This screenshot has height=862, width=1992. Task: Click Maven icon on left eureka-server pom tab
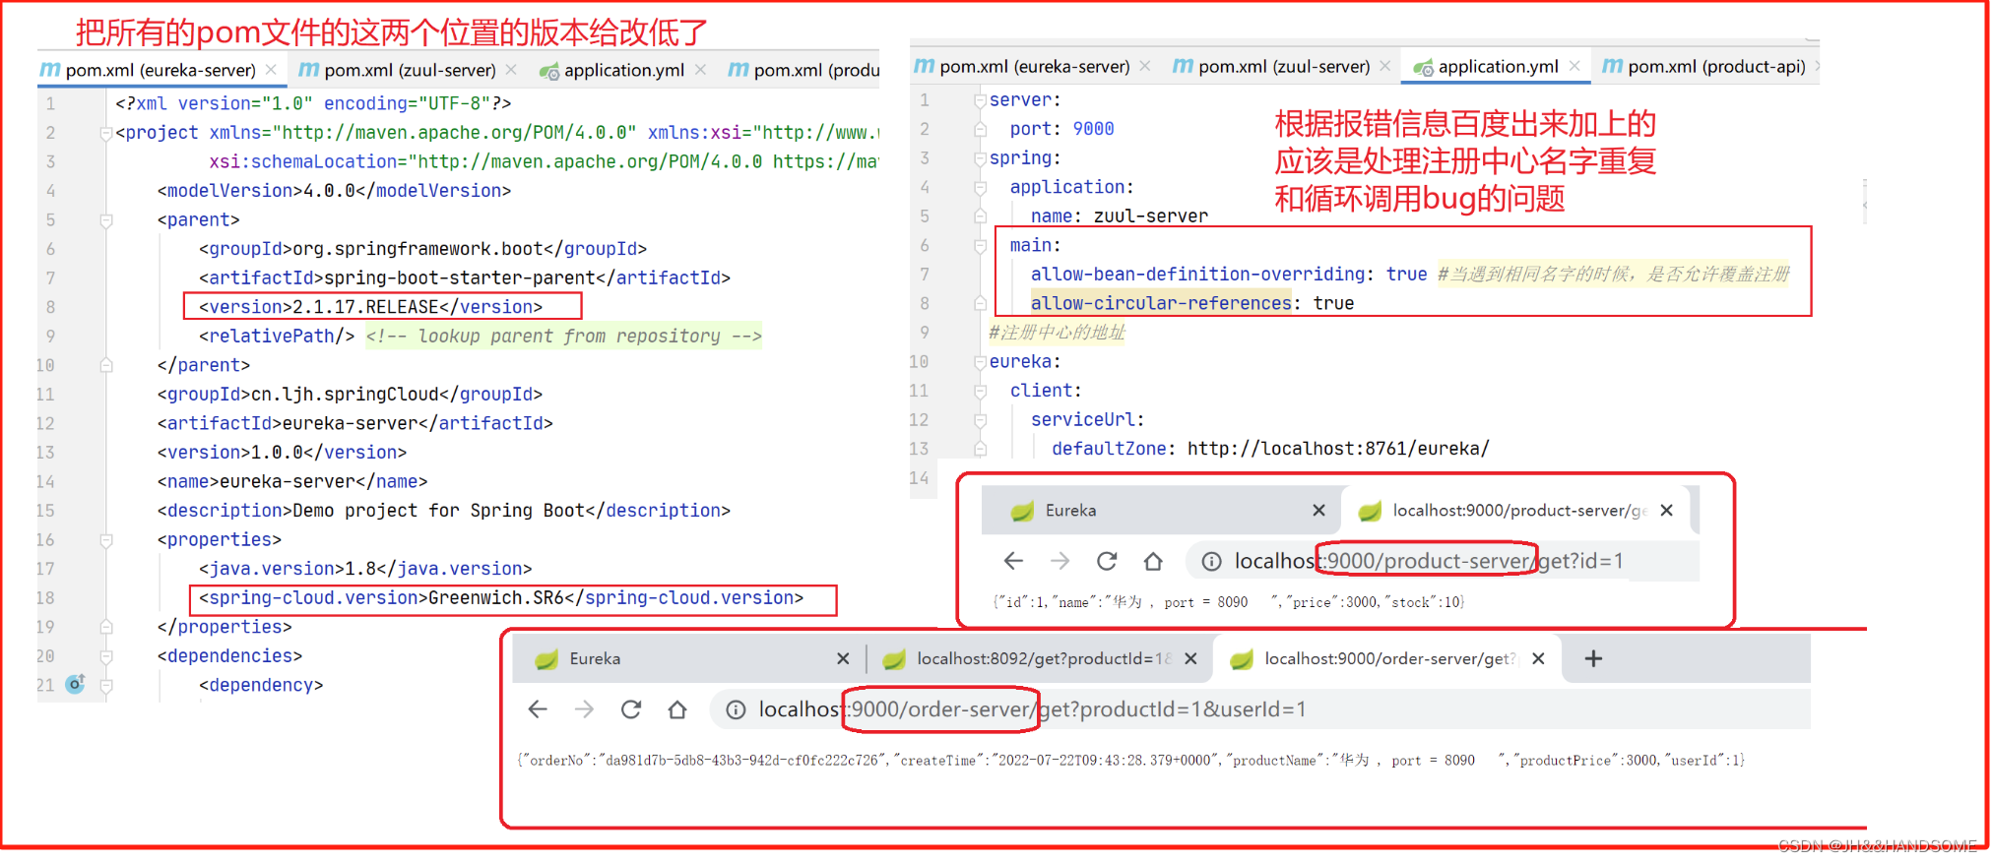point(50,70)
